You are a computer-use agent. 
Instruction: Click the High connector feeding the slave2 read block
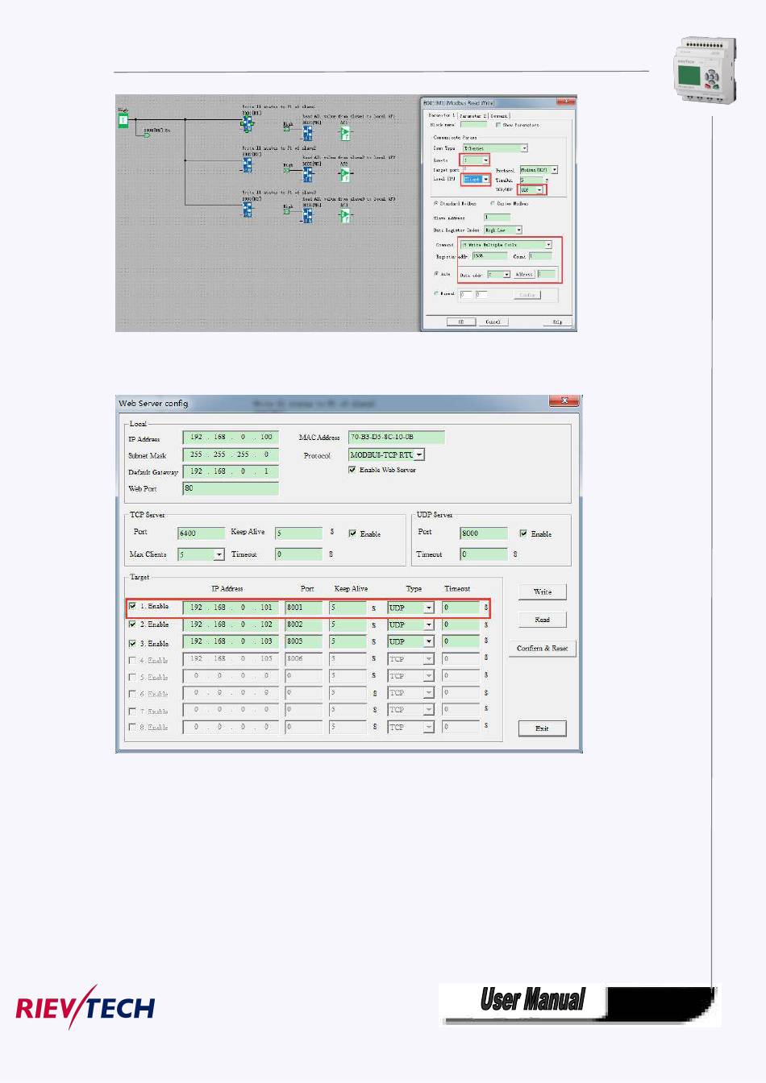coord(286,170)
